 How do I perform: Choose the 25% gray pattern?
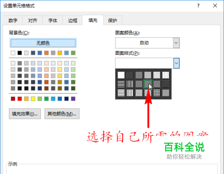[x=148, y=75]
